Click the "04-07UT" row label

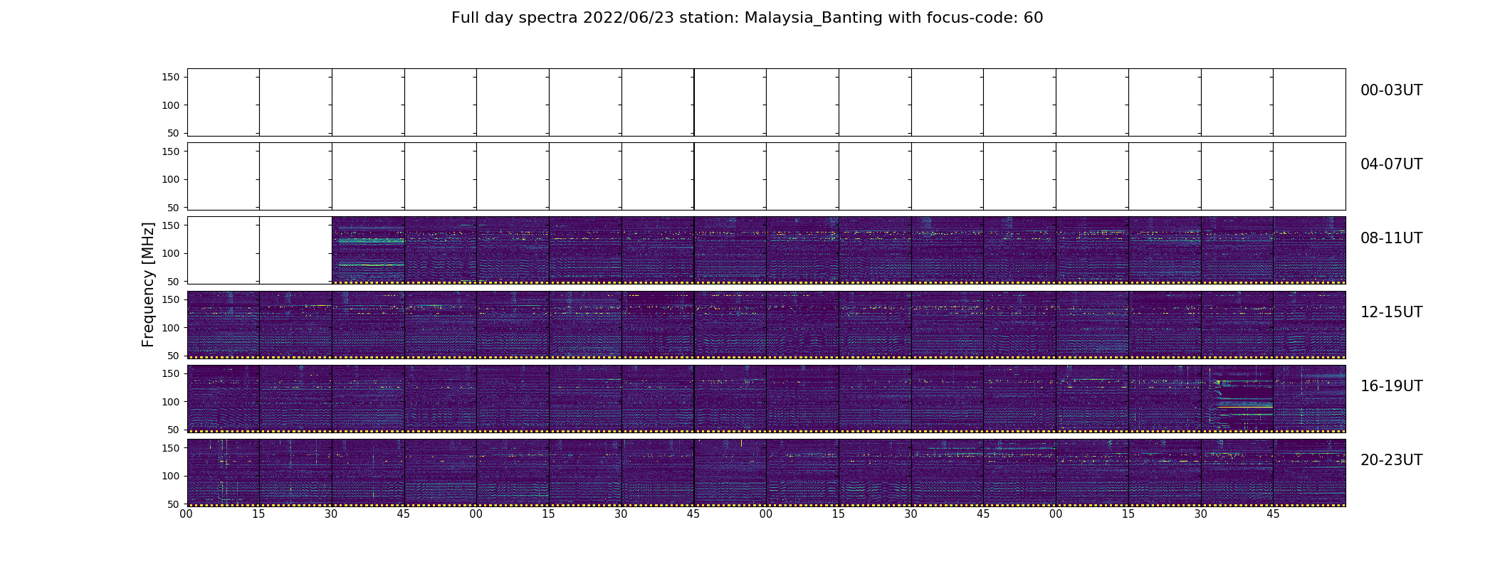click(1391, 164)
